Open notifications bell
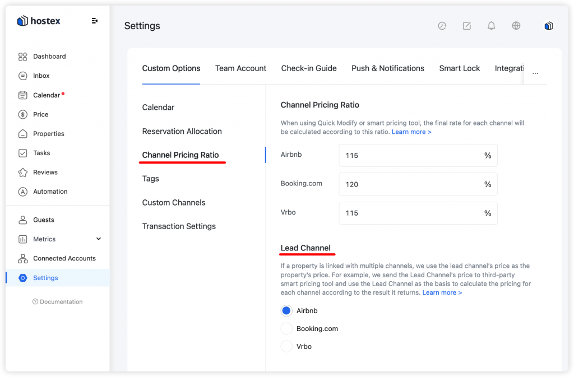 [491, 26]
